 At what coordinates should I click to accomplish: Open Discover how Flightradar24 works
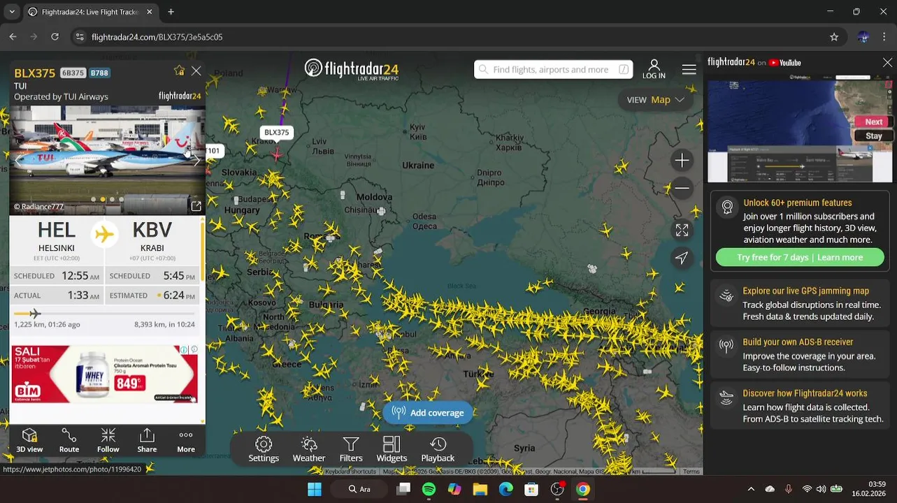800,406
